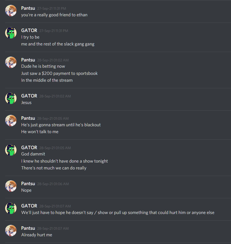Click GATOR's avatar on the 01:07 AM message
Screen dimensions: 231x244
pos(11,208)
